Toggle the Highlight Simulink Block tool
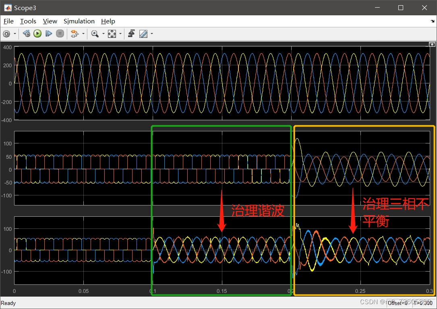 (x=75, y=33)
